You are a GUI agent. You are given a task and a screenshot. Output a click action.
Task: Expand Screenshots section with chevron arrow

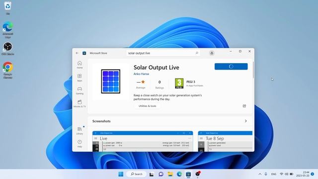(245, 121)
